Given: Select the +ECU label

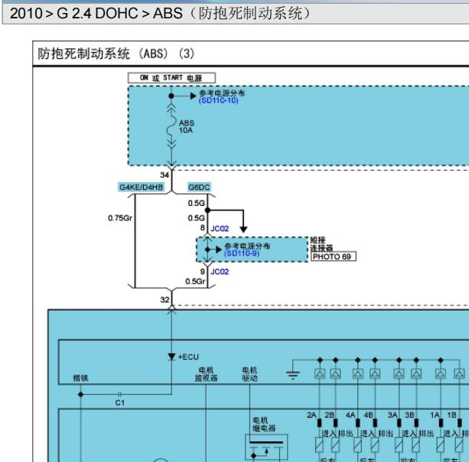Looking at the screenshot, I should click(188, 356).
